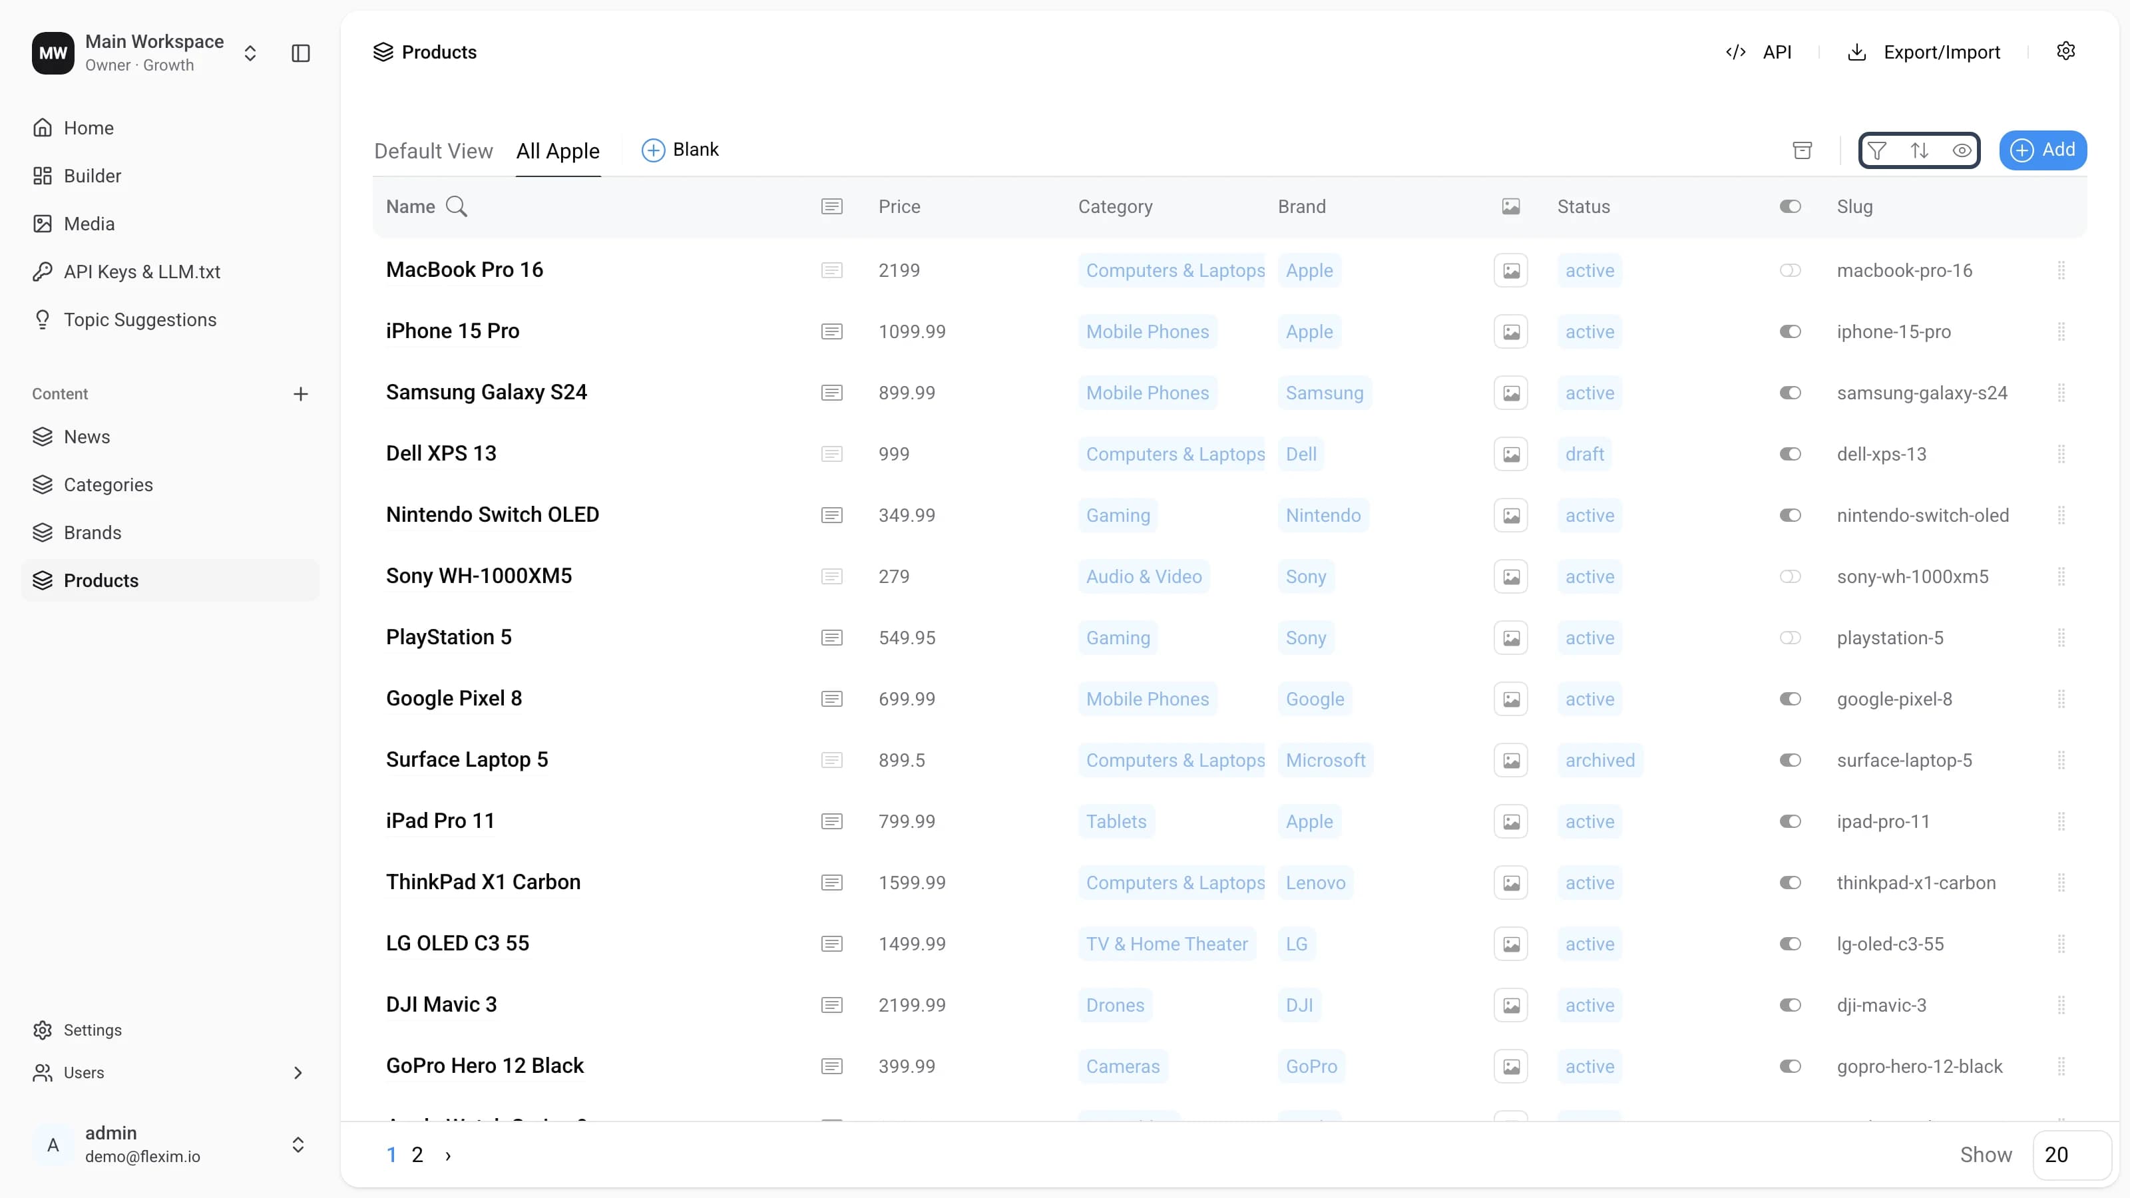Viewport: 2130px width, 1198px height.
Task: Open the API button
Action: pyautogui.click(x=1759, y=52)
